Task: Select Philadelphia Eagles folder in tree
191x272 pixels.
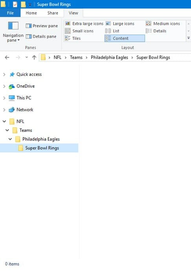Action: click(41, 139)
